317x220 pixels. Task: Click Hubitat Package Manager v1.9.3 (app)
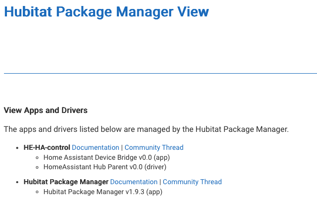click(x=103, y=192)
